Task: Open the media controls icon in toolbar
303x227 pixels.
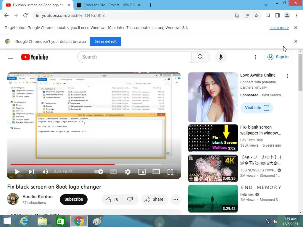Action: [x=268, y=15]
